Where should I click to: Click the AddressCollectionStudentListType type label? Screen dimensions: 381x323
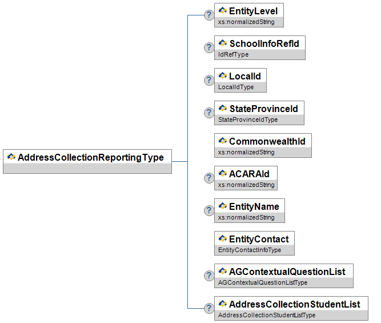[267, 316]
